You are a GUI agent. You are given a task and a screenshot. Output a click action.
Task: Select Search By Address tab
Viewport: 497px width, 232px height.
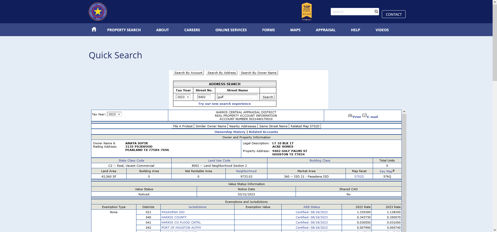[x=222, y=73]
